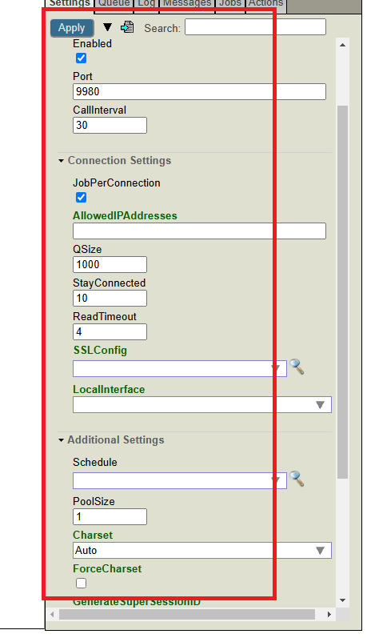Click the black down-arrow beside Apply

107,27
